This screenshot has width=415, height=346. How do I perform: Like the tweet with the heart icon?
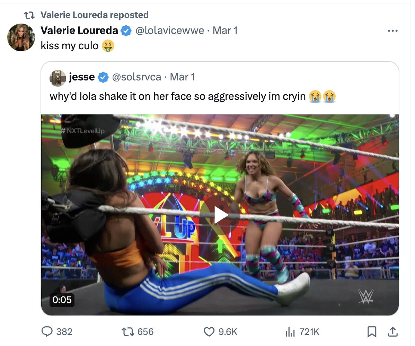coord(209,332)
